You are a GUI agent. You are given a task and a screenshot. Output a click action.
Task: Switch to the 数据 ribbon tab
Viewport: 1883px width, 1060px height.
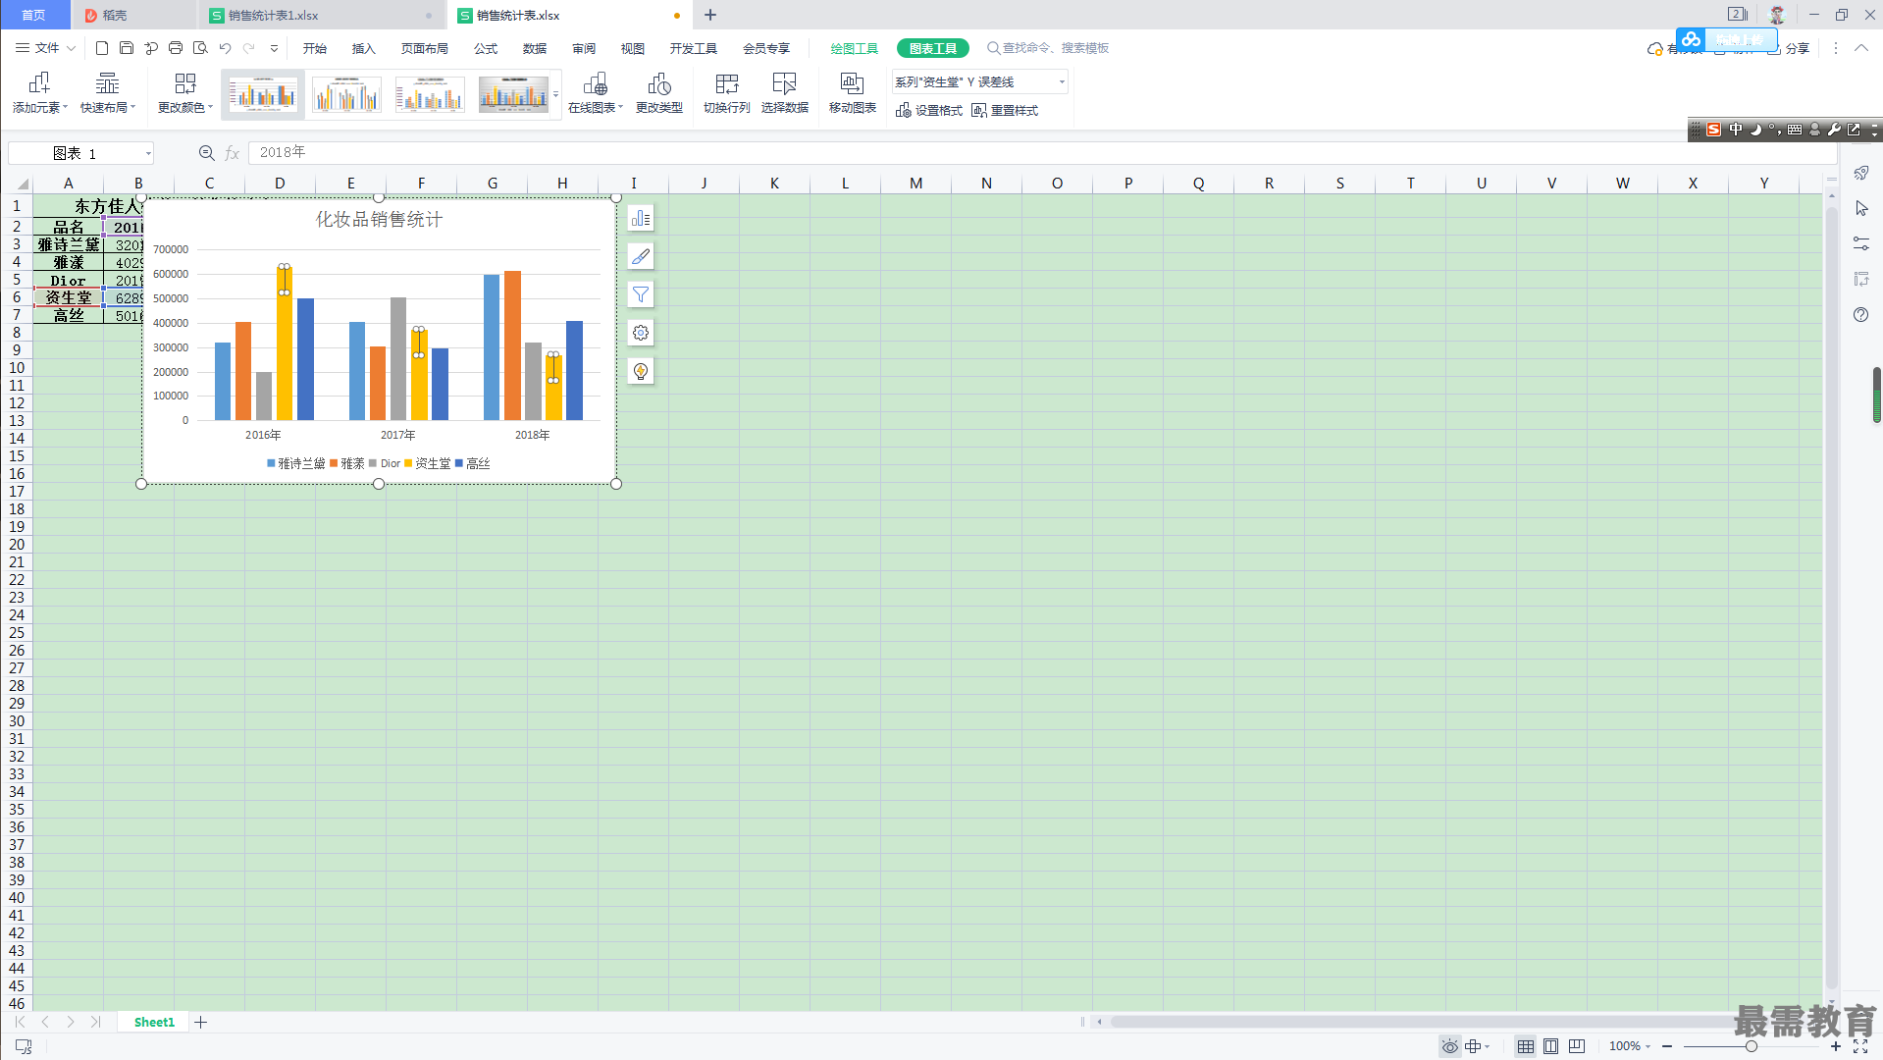pos(535,48)
